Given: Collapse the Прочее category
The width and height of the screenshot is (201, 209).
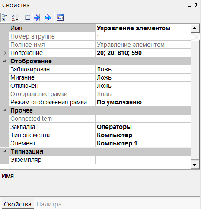Looking at the screenshot, I should pyautogui.click(x=5, y=110).
